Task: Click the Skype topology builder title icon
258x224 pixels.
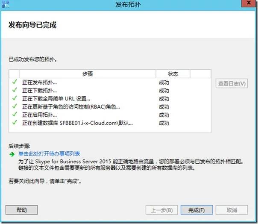Action: coord(6,4)
